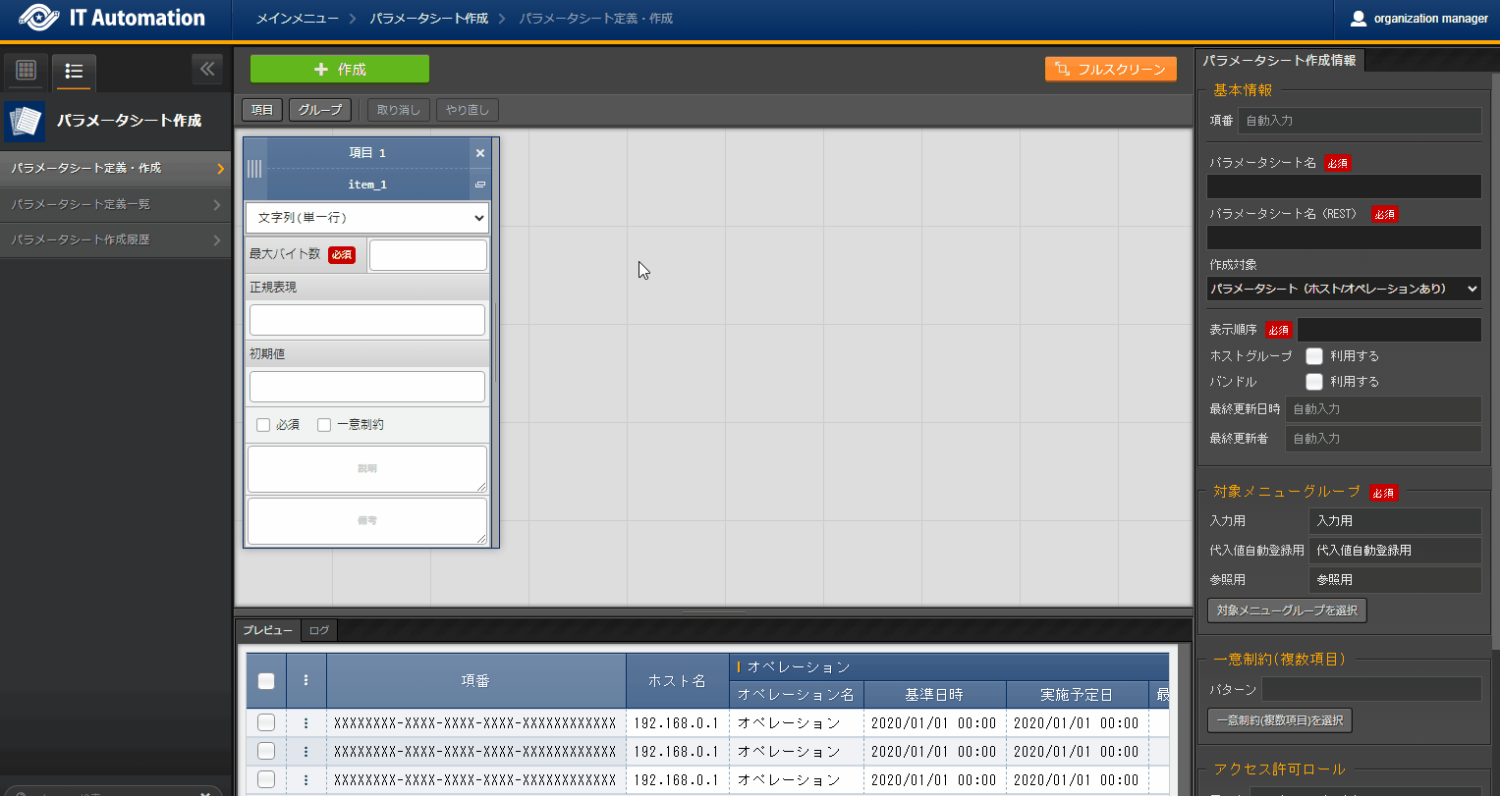Click the green 作成 button
This screenshot has height=796, width=1500.
coord(339,70)
